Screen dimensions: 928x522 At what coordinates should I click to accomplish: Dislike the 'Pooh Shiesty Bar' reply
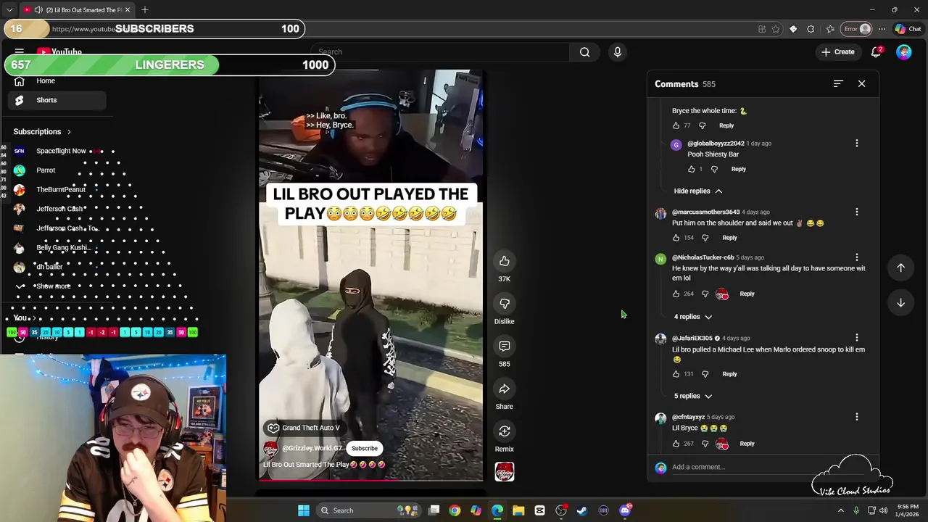point(714,169)
